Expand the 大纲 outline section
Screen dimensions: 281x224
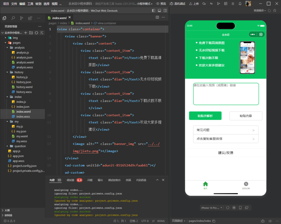tap(7, 210)
